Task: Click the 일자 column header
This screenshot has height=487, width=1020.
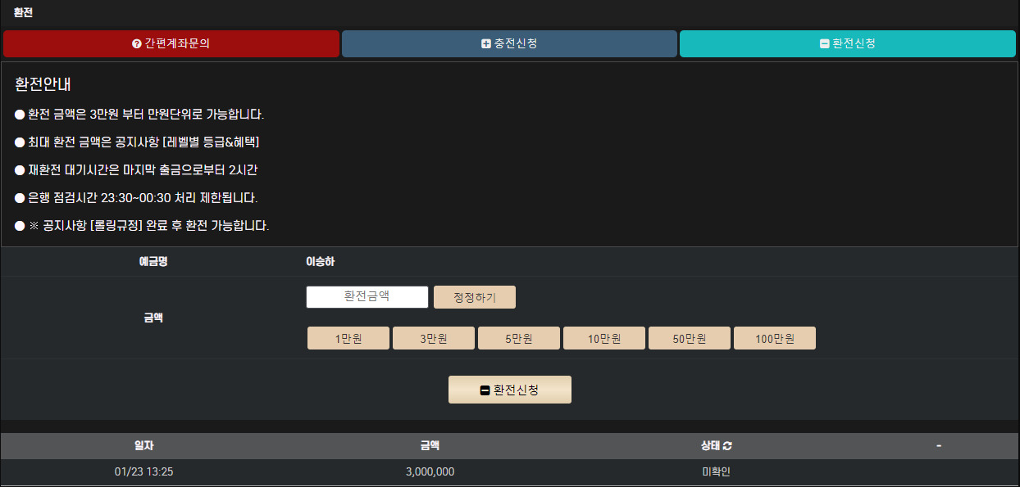Action: click(144, 446)
